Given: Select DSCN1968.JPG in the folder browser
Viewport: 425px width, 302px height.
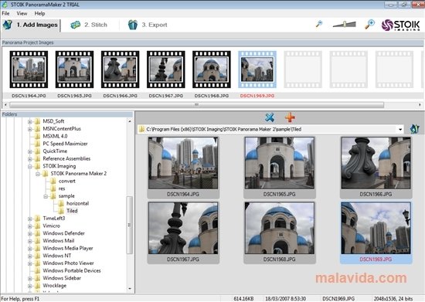Looking at the screenshot, I should coord(280,232).
